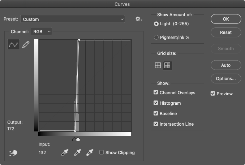Open the Options... dialog button

(226, 78)
